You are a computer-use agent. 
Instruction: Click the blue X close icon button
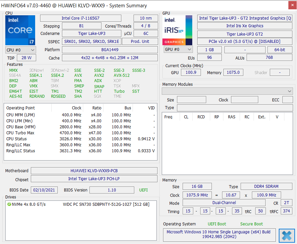(x=287, y=235)
